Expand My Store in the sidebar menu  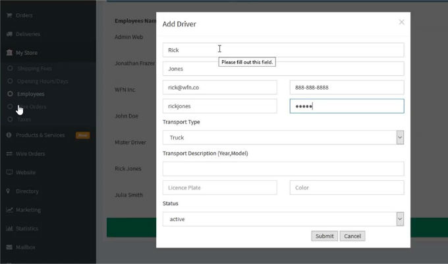26,53
